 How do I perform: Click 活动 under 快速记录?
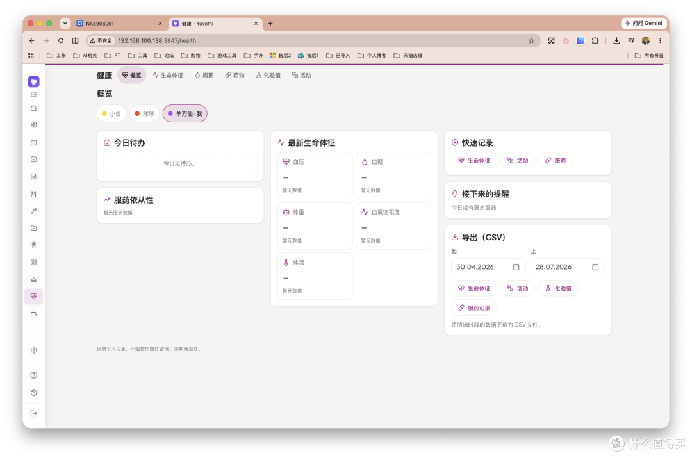coord(518,161)
